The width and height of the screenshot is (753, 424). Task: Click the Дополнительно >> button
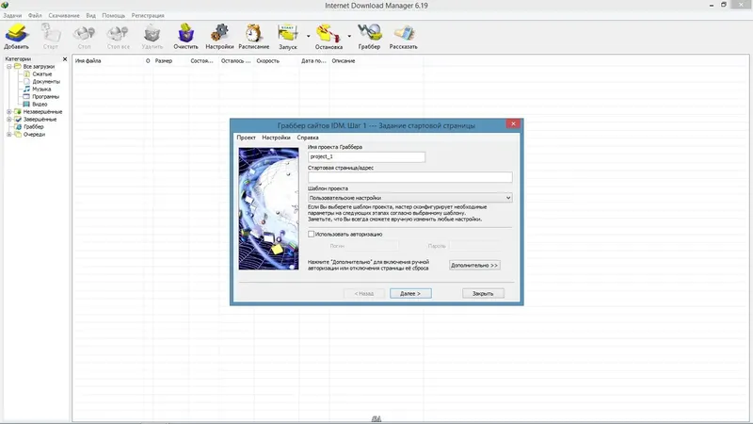coord(474,266)
